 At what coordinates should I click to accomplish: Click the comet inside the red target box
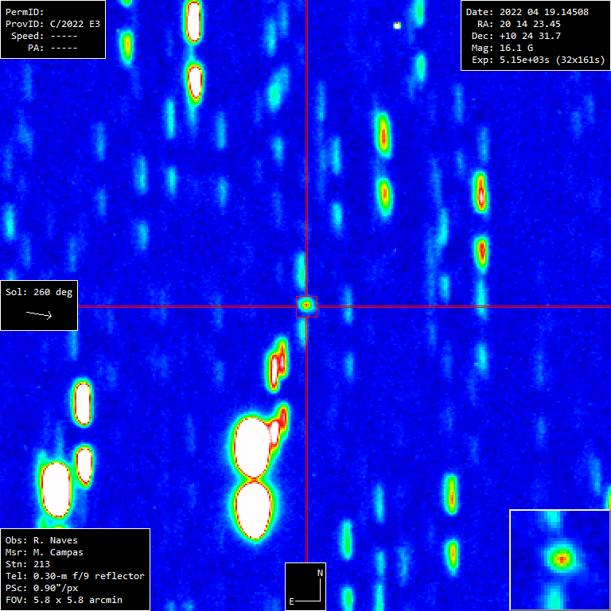(306, 306)
